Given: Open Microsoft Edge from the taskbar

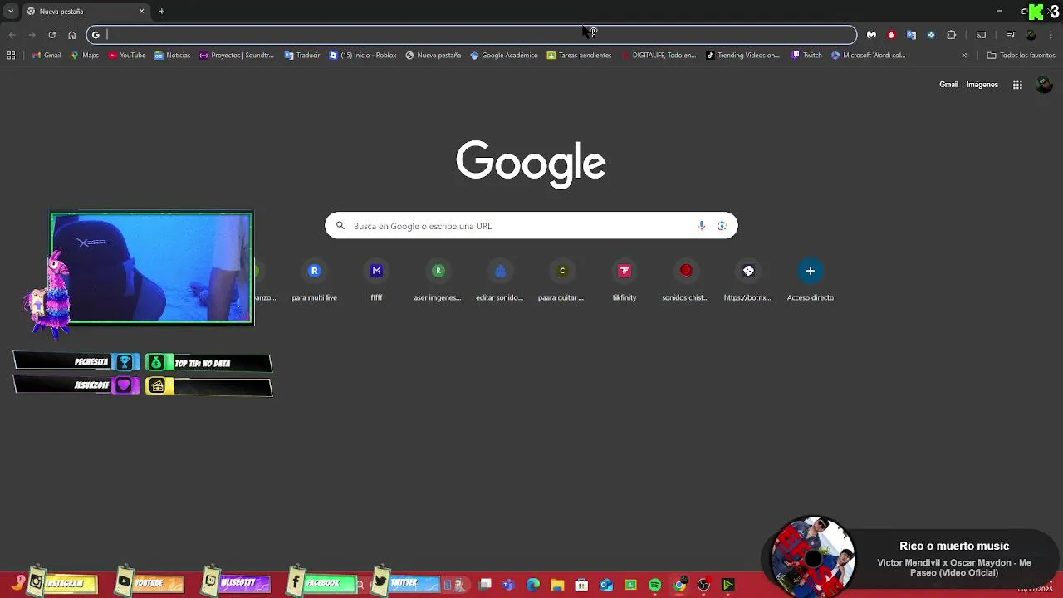Looking at the screenshot, I should [533, 585].
